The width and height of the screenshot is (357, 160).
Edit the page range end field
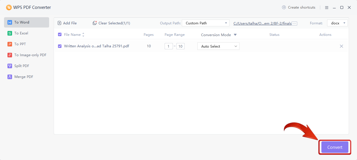[x=180, y=46]
